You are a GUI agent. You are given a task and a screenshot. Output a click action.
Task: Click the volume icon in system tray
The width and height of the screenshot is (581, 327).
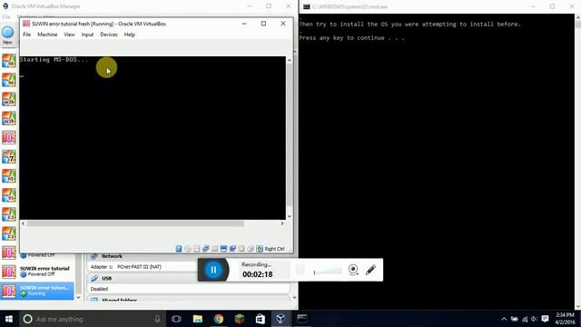coord(534,319)
